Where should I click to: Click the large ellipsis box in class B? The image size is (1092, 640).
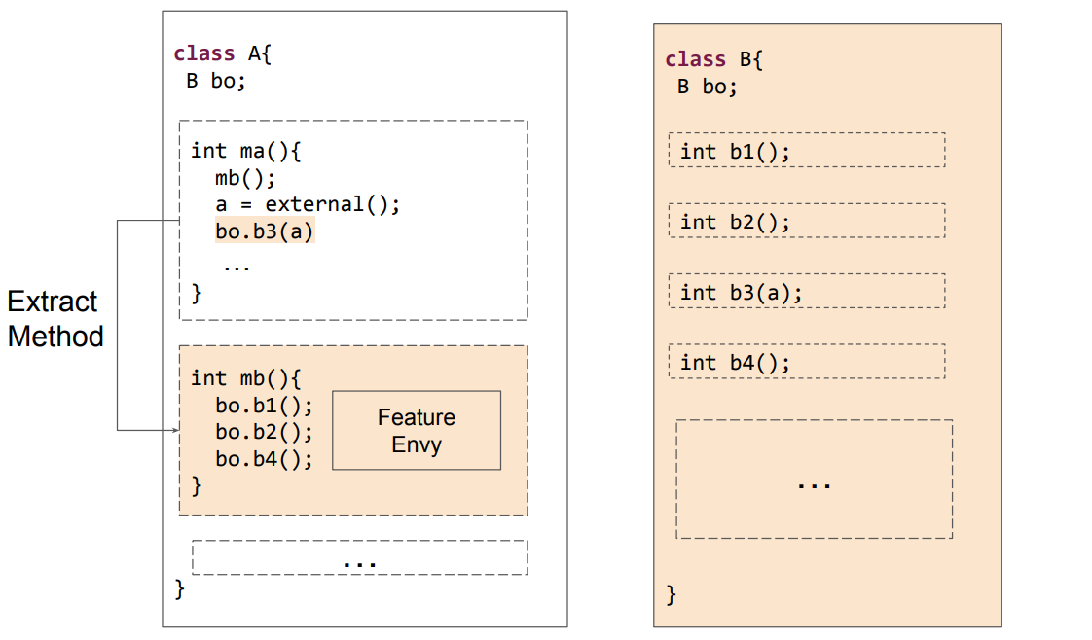coord(814,480)
